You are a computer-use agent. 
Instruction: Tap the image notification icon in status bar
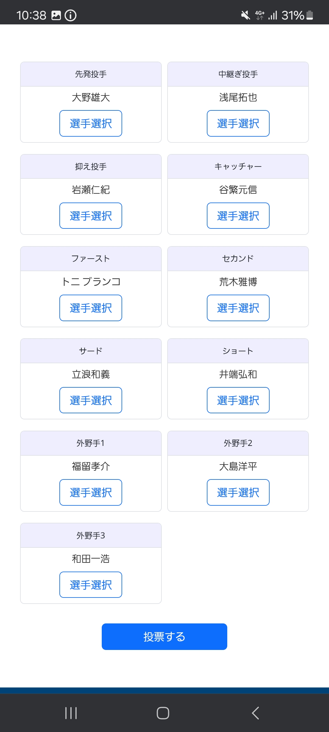[56, 15]
